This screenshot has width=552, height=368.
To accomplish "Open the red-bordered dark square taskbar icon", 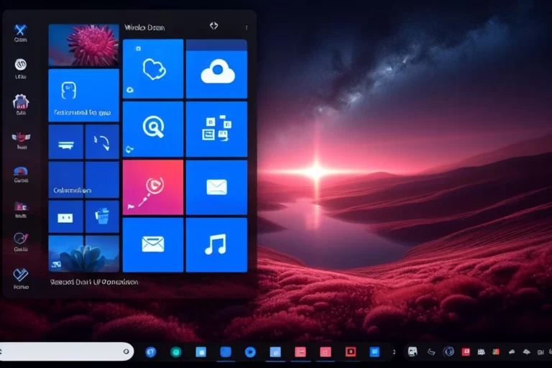I will 350,351.
